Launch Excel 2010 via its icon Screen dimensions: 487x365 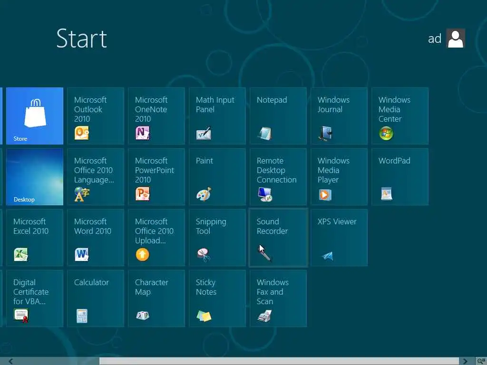(x=21, y=255)
